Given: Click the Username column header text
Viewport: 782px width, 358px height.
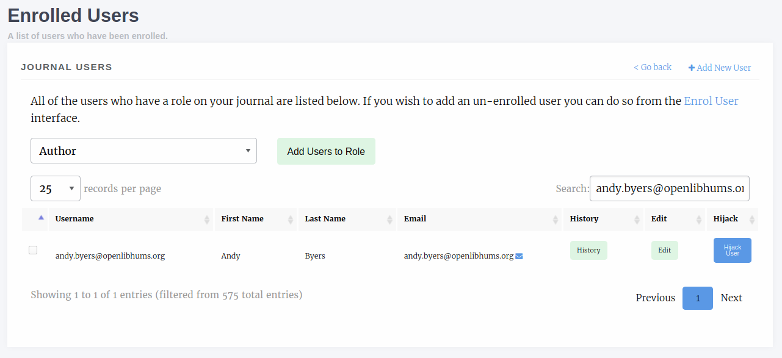Looking at the screenshot, I should point(74,218).
